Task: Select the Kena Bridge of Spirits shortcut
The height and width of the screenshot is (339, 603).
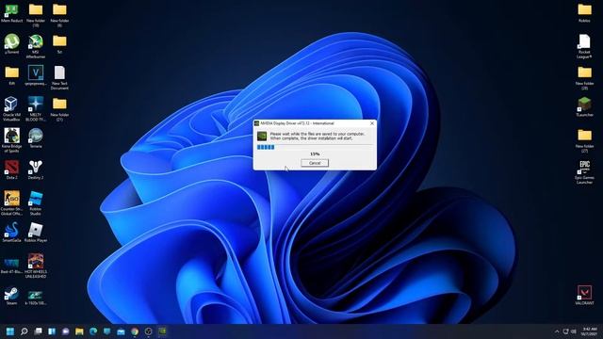Action: coord(11,140)
